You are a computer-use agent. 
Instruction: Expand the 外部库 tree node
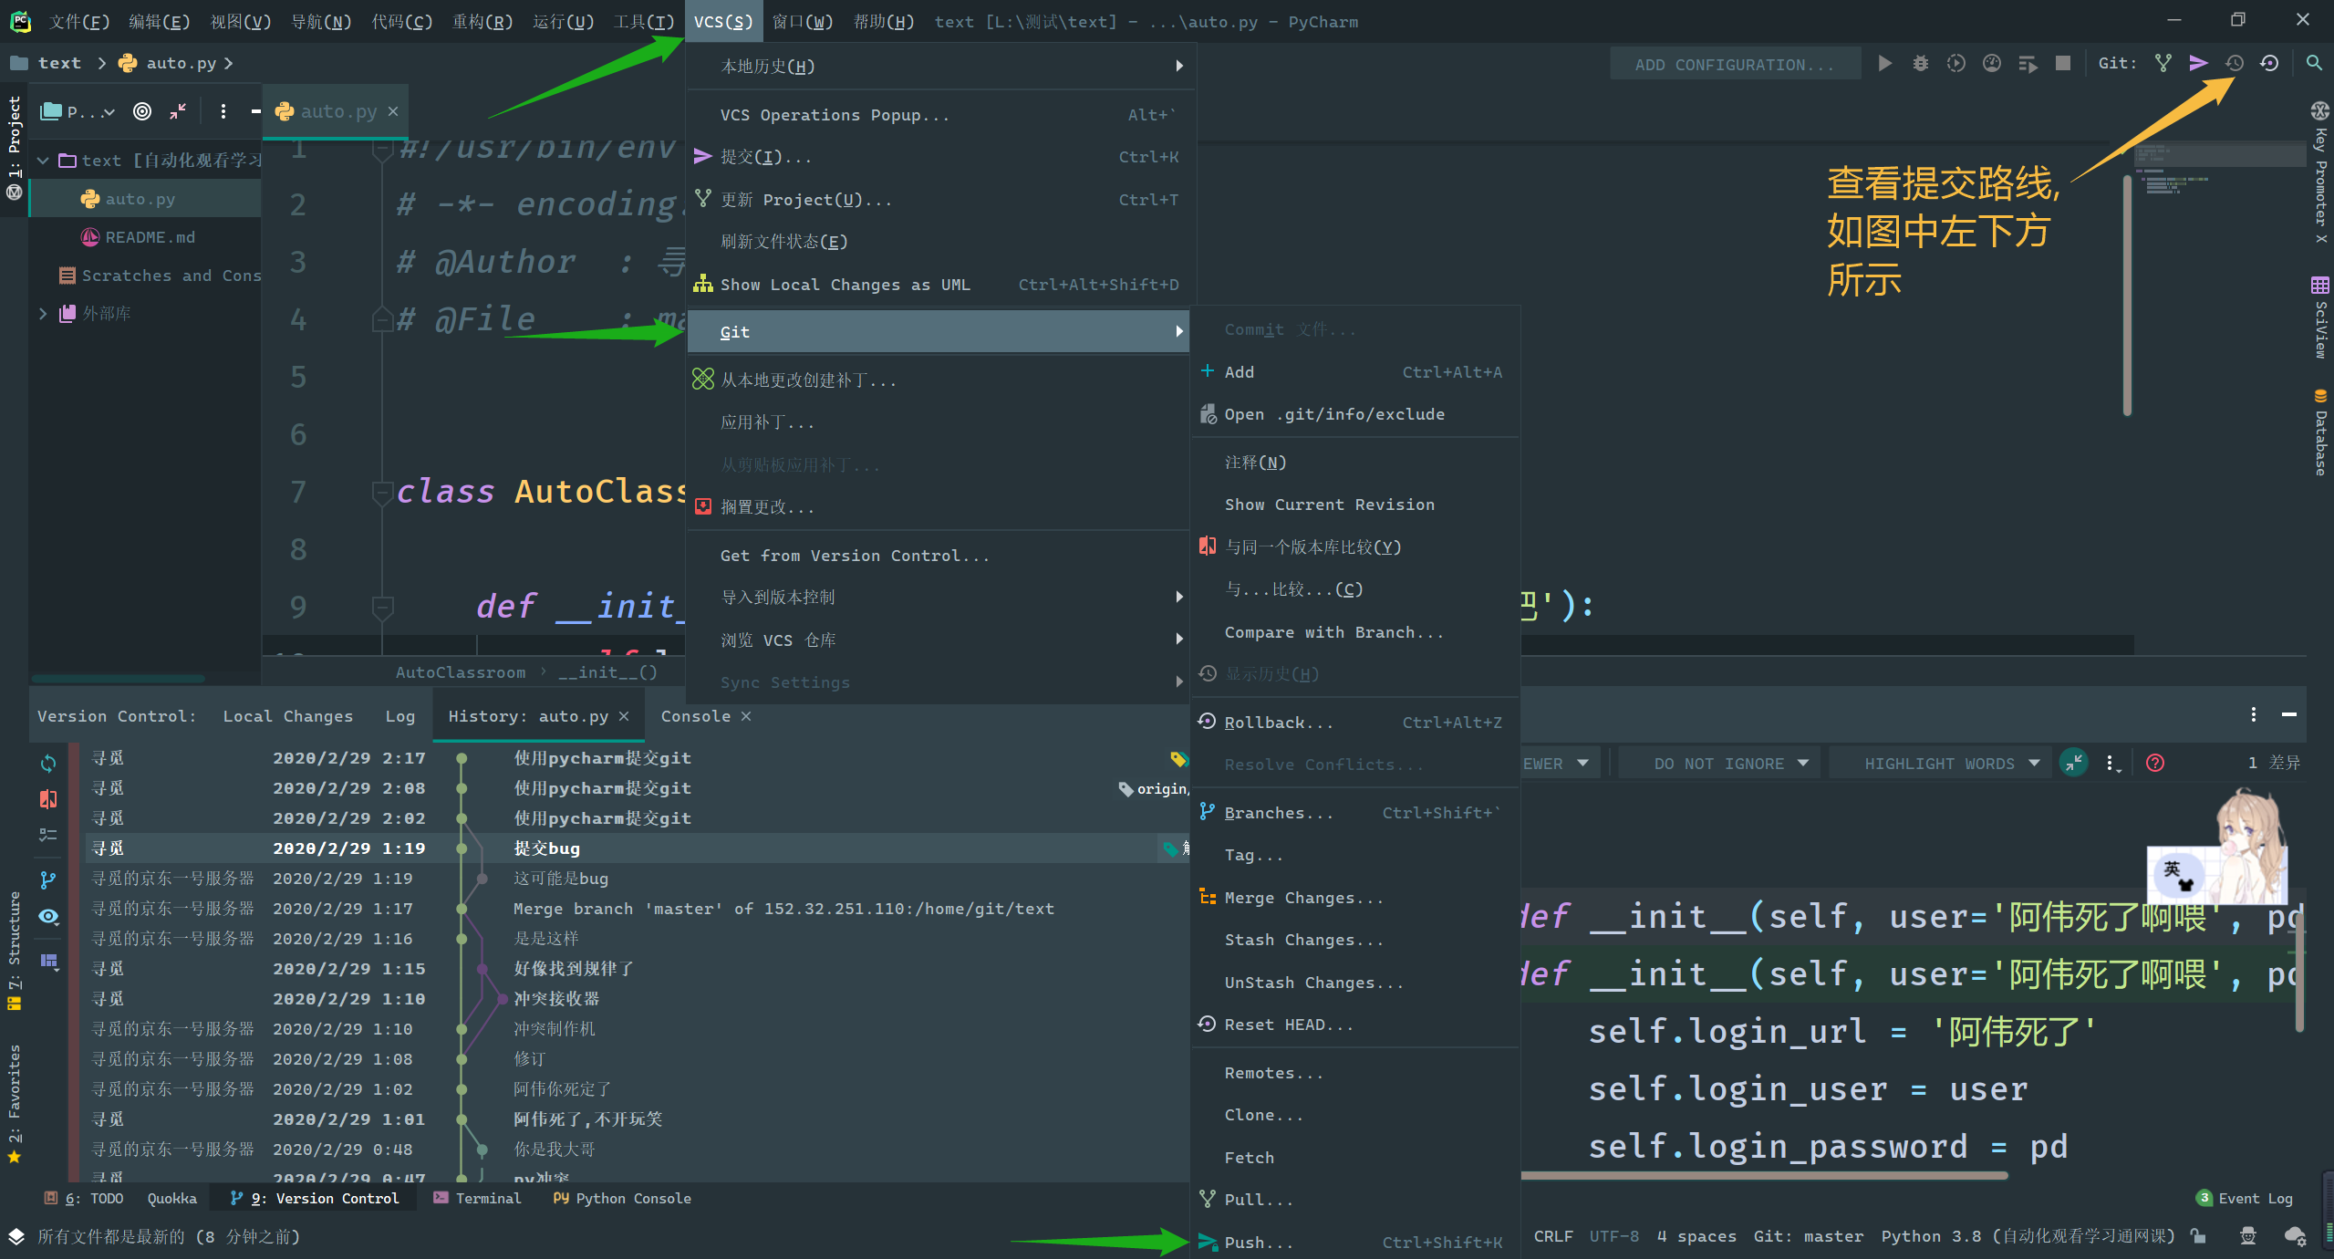(x=43, y=313)
